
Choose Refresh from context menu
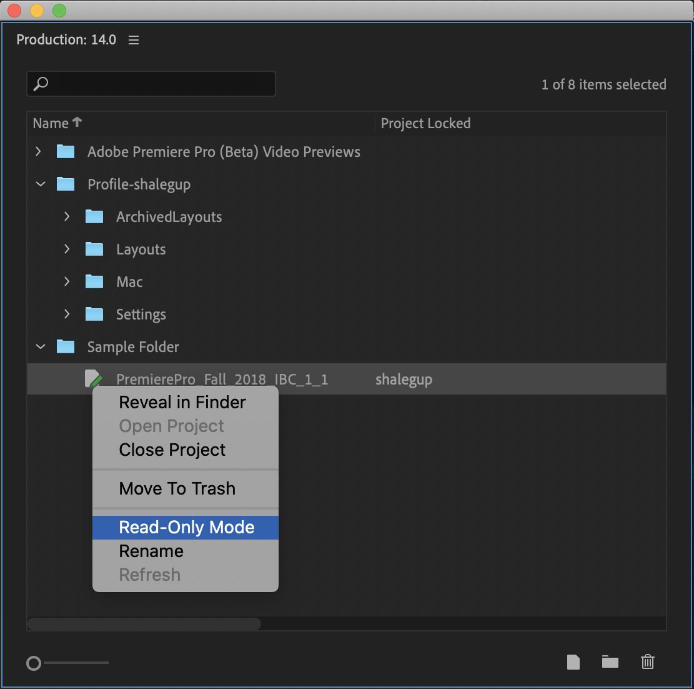[x=186, y=575]
